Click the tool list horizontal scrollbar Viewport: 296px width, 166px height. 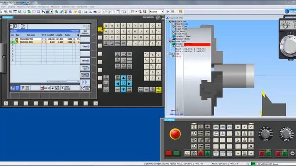tap(63, 81)
